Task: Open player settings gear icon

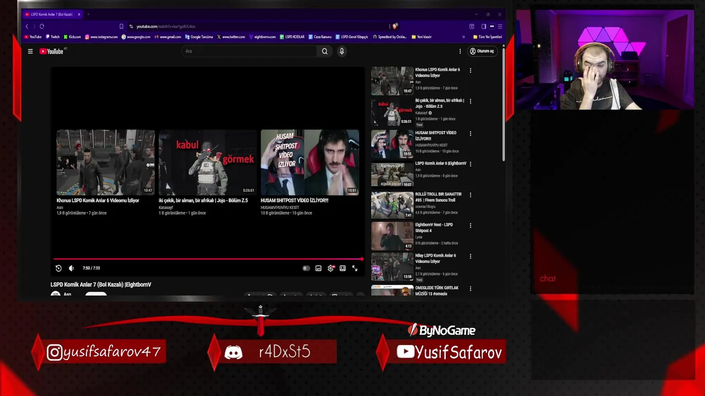Action: (330, 268)
